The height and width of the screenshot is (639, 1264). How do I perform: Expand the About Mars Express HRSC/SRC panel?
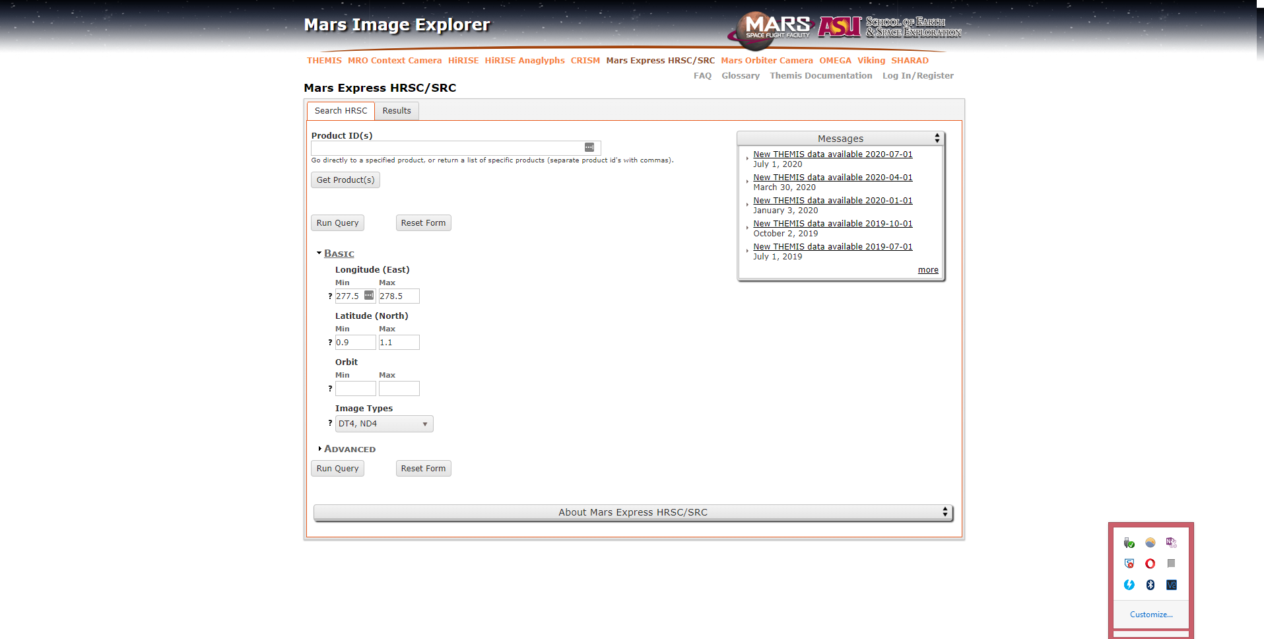(633, 512)
